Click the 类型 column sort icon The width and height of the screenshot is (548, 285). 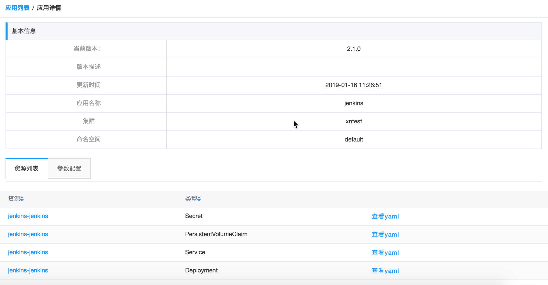pos(199,199)
